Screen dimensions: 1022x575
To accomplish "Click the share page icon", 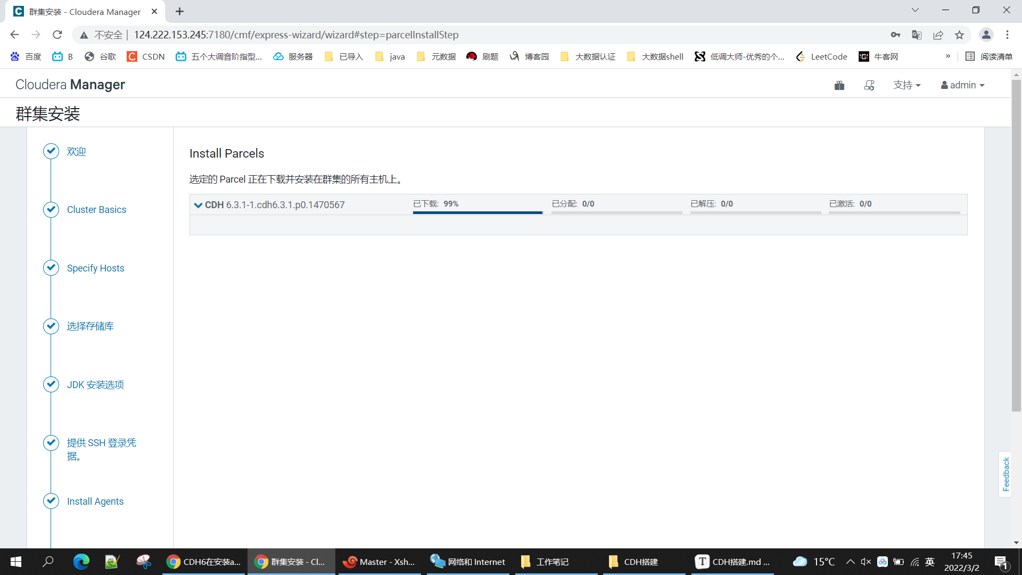I will tap(938, 35).
